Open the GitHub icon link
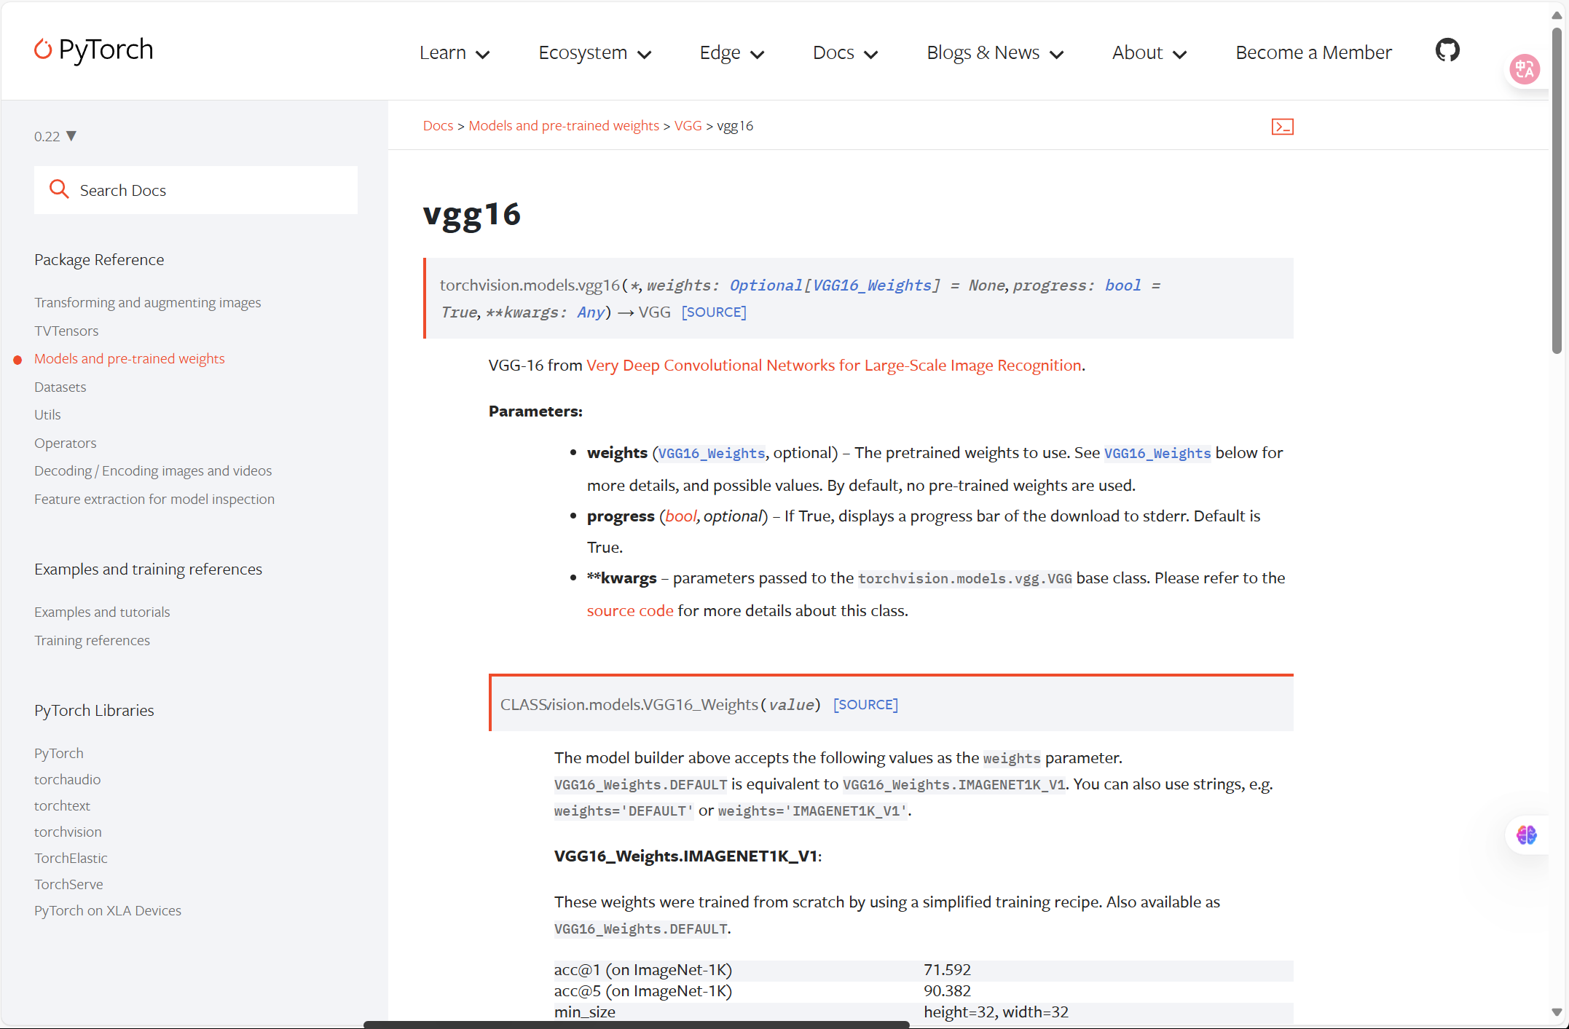Viewport: 1569px width, 1029px height. point(1447,50)
